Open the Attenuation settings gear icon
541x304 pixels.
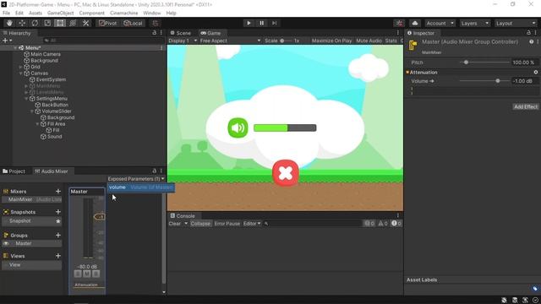pos(535,73)
